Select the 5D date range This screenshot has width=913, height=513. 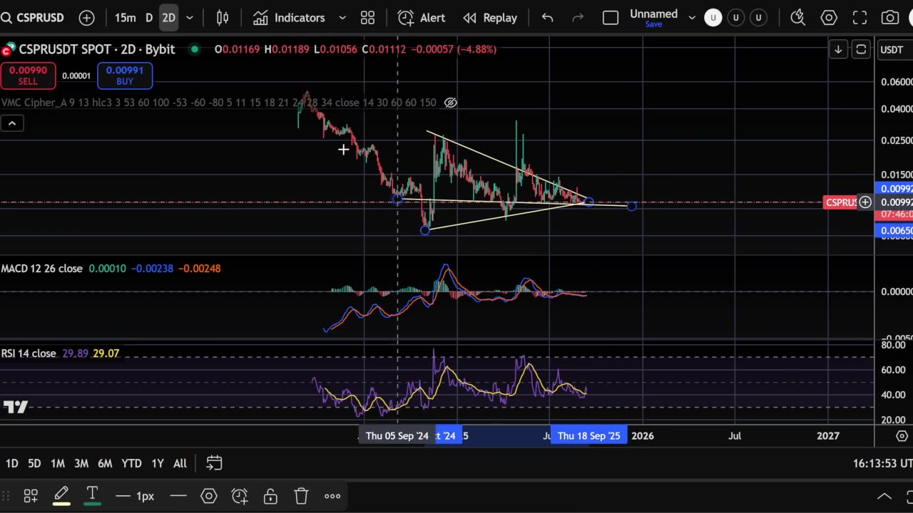tap(34, 463)
